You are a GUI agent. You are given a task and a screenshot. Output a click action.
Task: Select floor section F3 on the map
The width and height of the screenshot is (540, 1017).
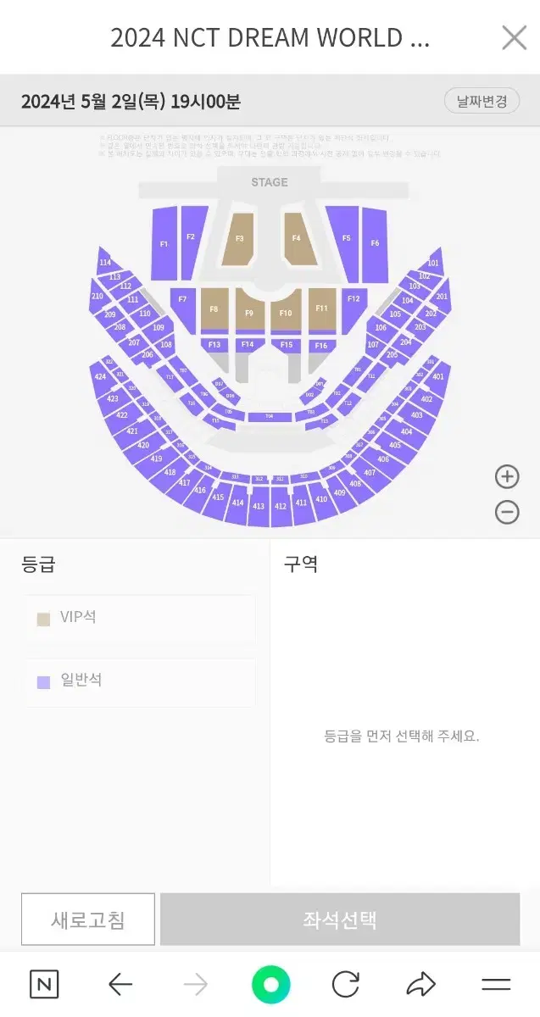coord(239,239)
